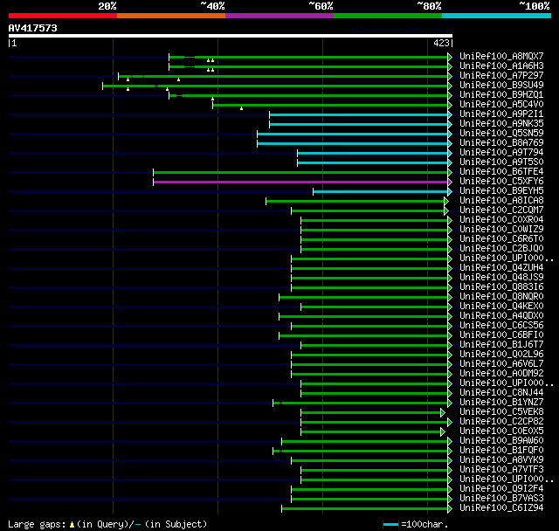The width and height of the screenshot is (559, 531).
Task: Open hit UniRef100_C6BFI0
Action: coord(501,335)
